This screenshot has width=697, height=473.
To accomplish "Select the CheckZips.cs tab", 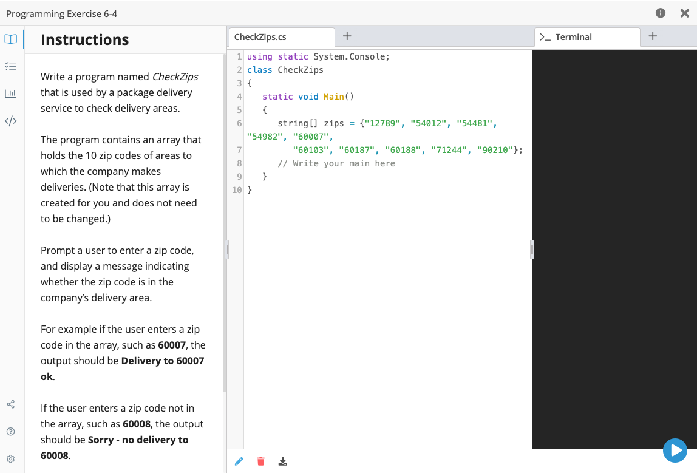I will (281, 37).
